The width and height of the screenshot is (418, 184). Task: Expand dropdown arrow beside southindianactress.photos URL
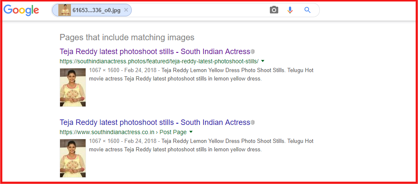click(263, 61)
